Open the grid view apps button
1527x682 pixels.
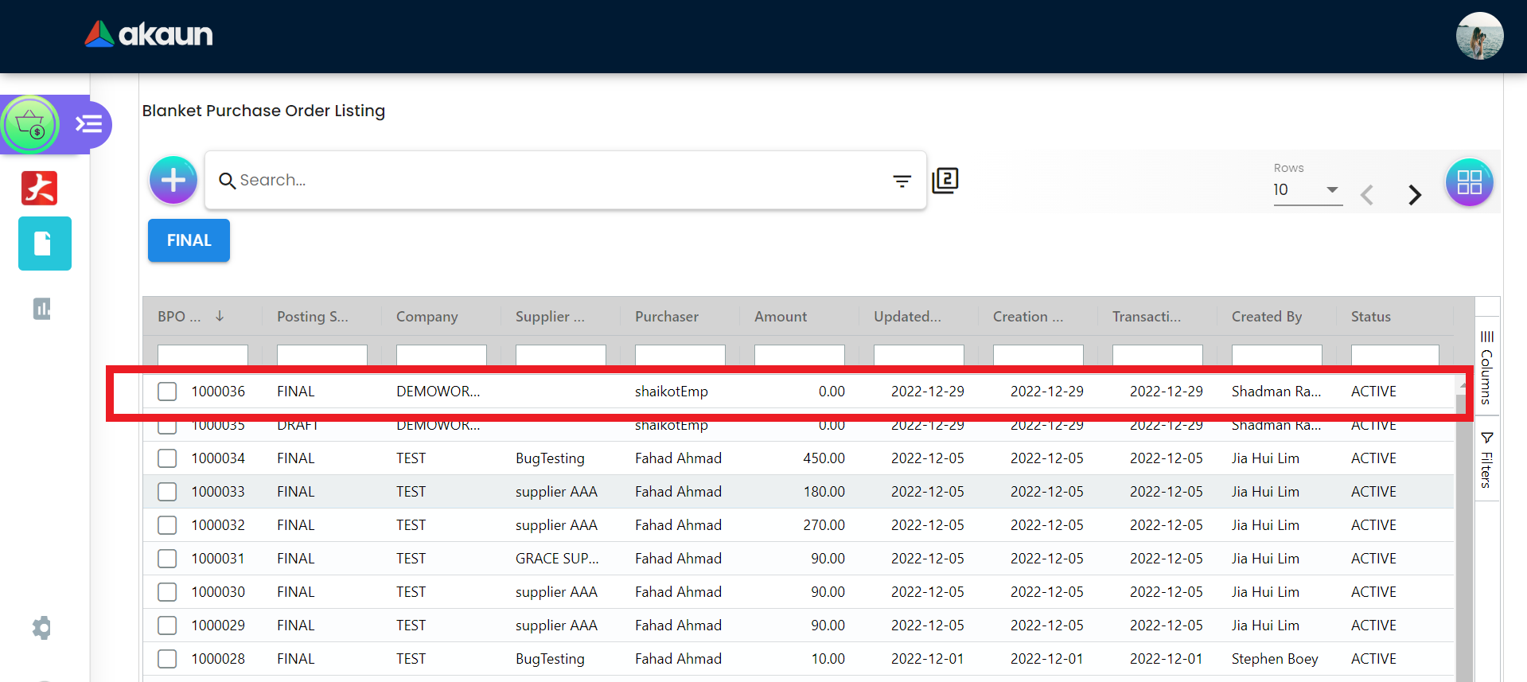tap(1468, 182)
